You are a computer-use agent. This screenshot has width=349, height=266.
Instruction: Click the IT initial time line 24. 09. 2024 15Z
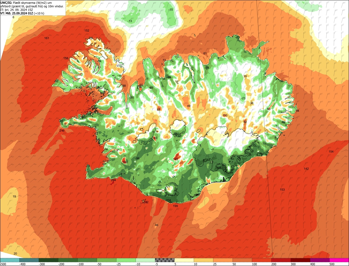17,10
